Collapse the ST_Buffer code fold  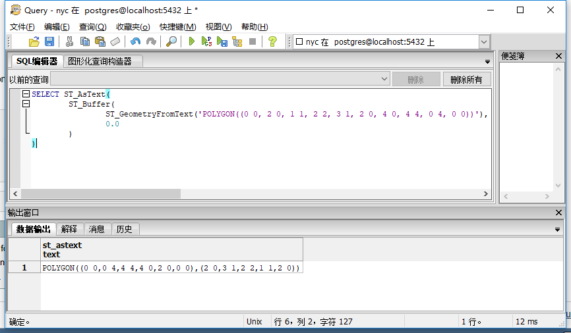pos(26,104)
